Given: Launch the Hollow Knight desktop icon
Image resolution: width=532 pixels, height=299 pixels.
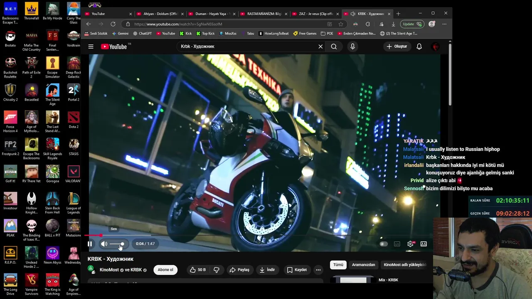Looking at the screenshot, I should click(x=31, y=203).
